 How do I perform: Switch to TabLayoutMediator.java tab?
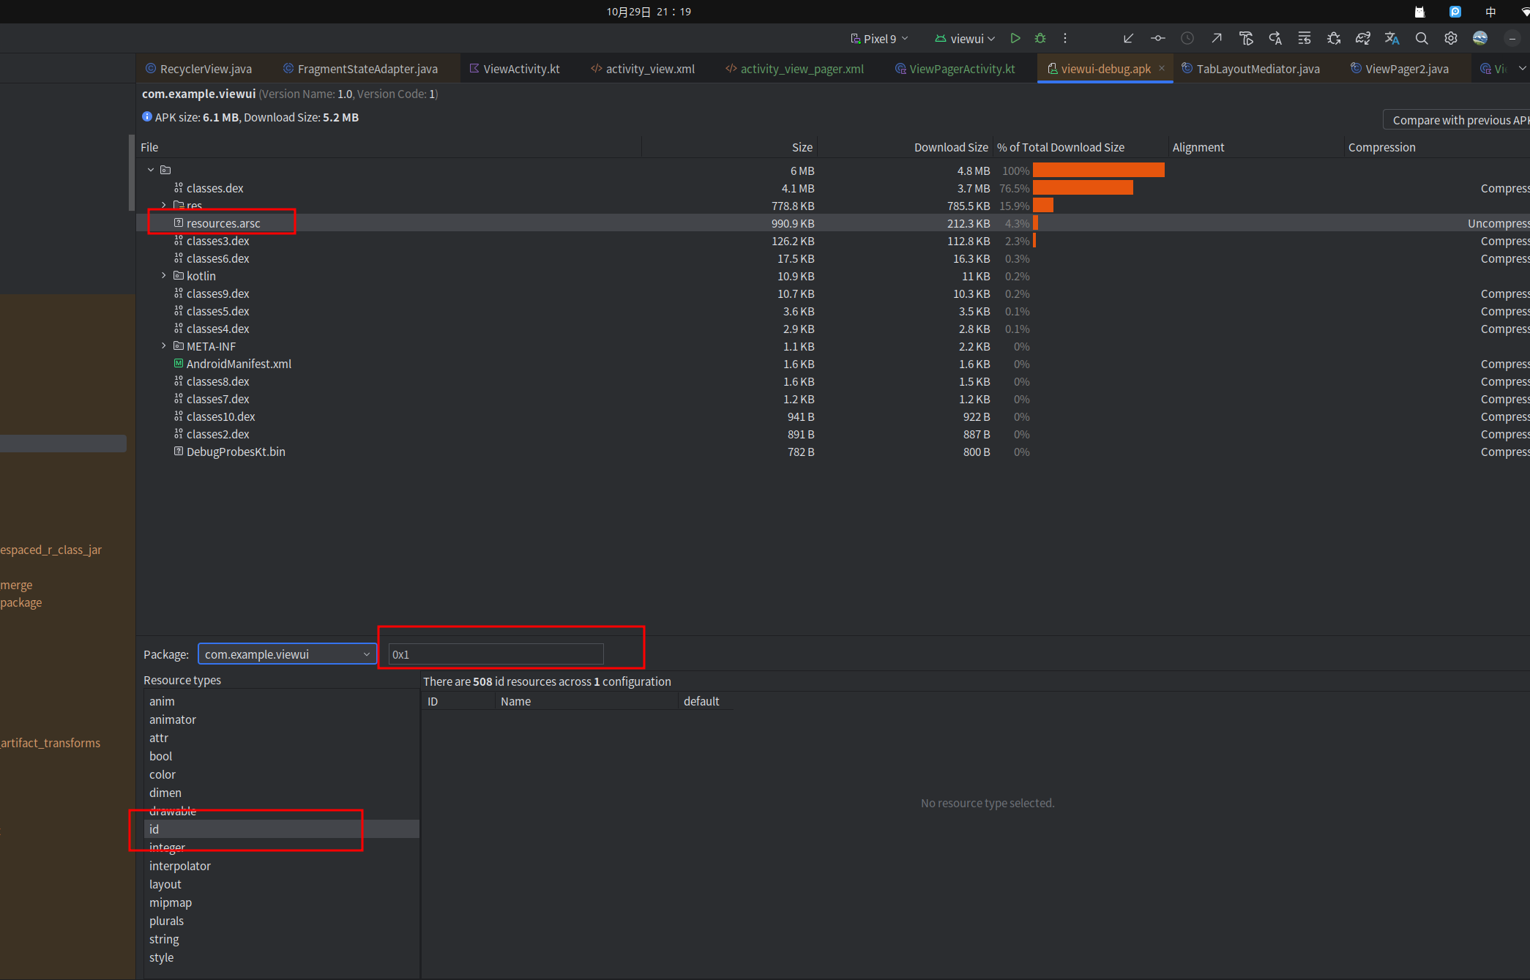tap(1258, 69)
